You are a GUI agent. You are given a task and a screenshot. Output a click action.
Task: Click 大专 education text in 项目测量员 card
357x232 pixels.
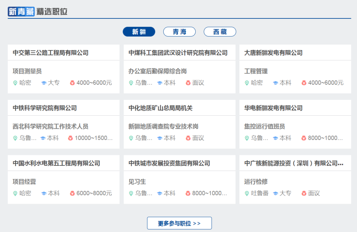[x=54, y=83]
